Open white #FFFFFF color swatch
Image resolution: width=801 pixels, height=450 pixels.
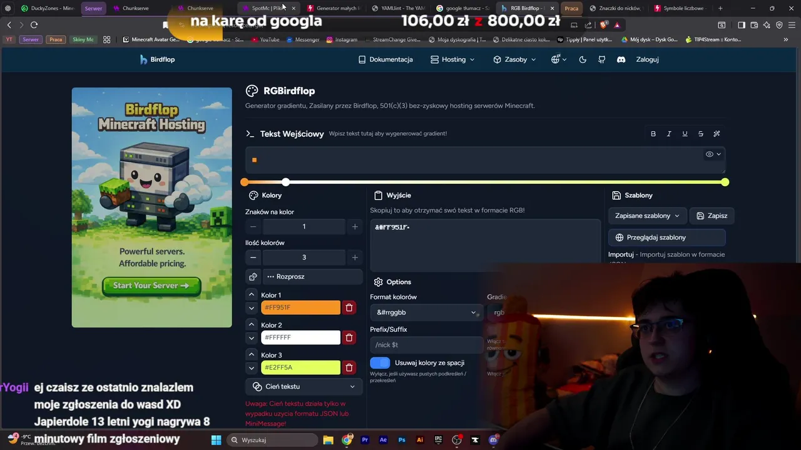pos(300,337)
